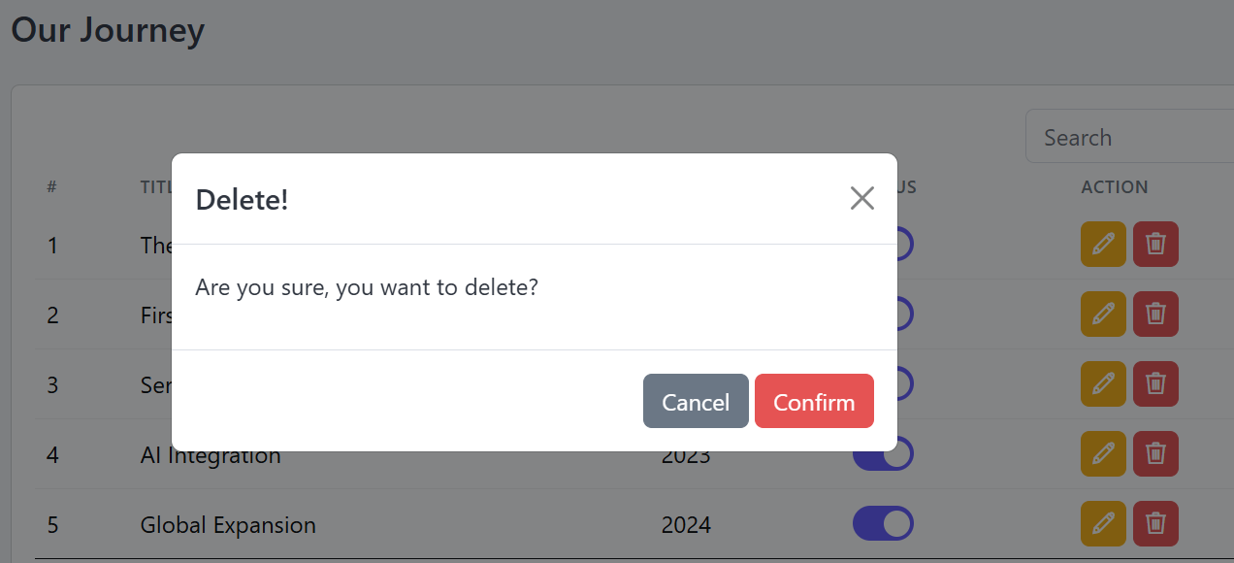Confirm the deletion in the dialog
1234x563 pixels.
(x=814, y=401)
